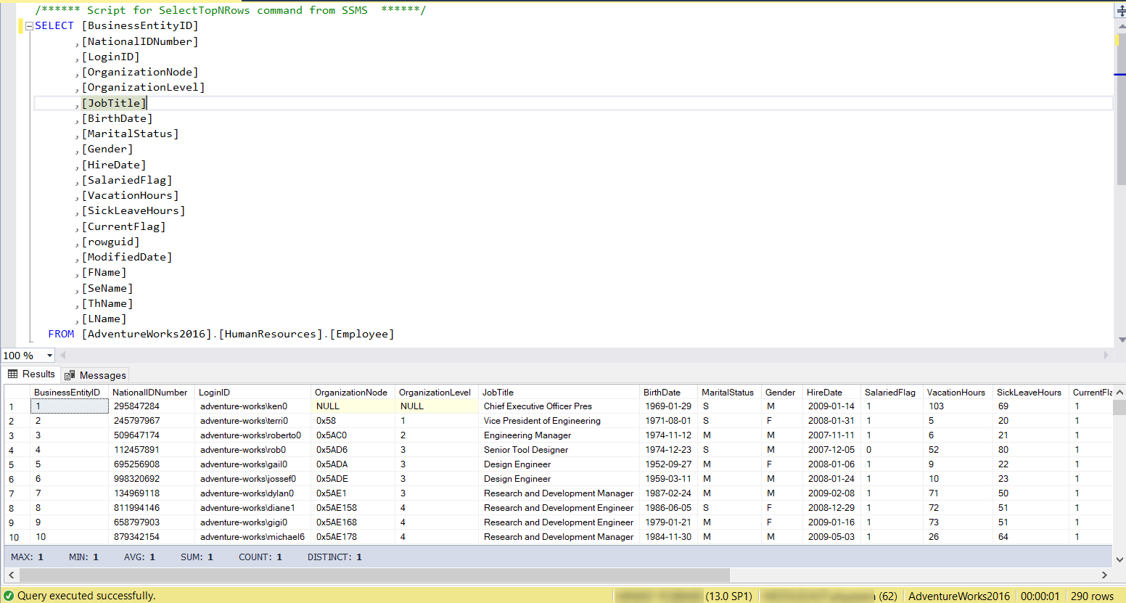Select the Gender column header in results
This screenshot has height=603, width=1126.
pyautogui.click(x=781, y=393)
